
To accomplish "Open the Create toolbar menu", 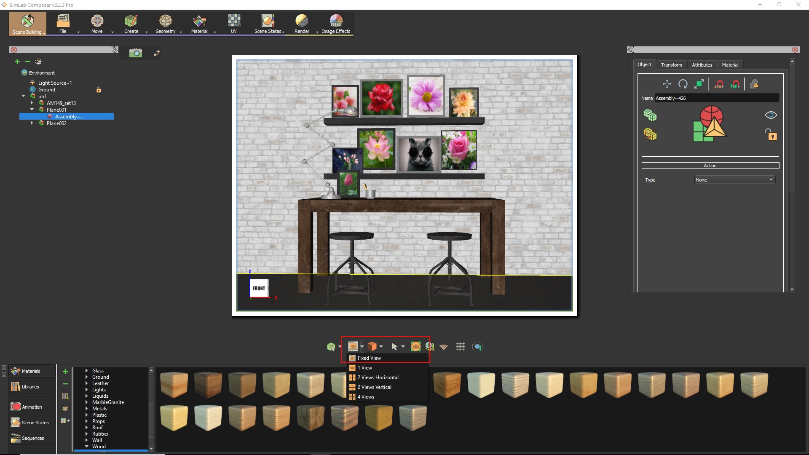I will coord(131,24).
